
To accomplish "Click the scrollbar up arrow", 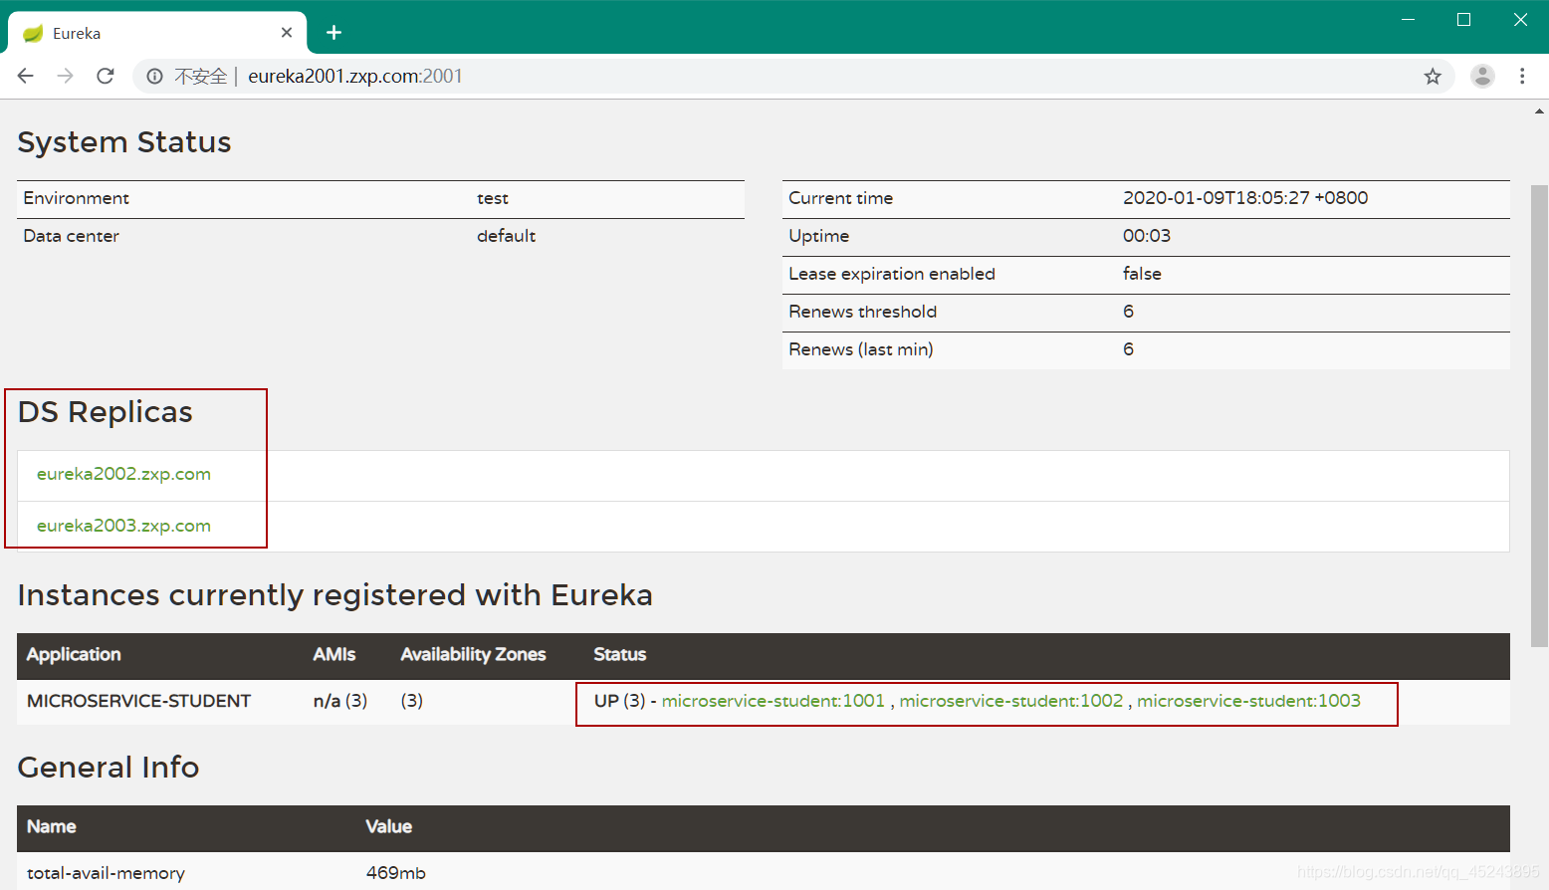I will 1539,111.
